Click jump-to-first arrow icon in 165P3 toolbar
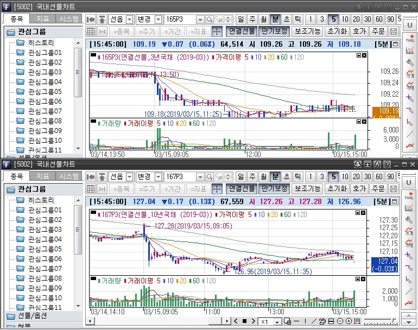The height and width of the screenshot is (330, 418). [91, 20]
